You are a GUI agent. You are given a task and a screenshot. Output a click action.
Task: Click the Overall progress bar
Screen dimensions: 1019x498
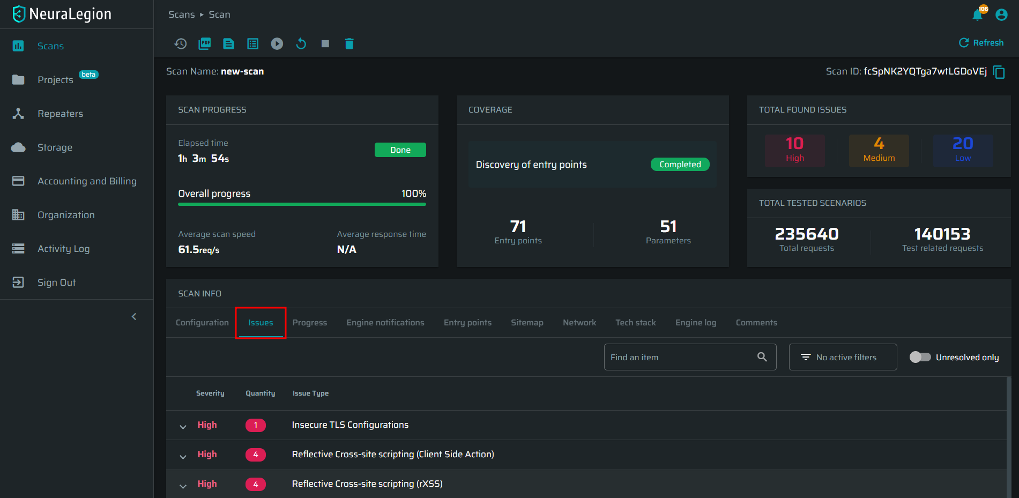pyautogui.click(x=302, y=204)
